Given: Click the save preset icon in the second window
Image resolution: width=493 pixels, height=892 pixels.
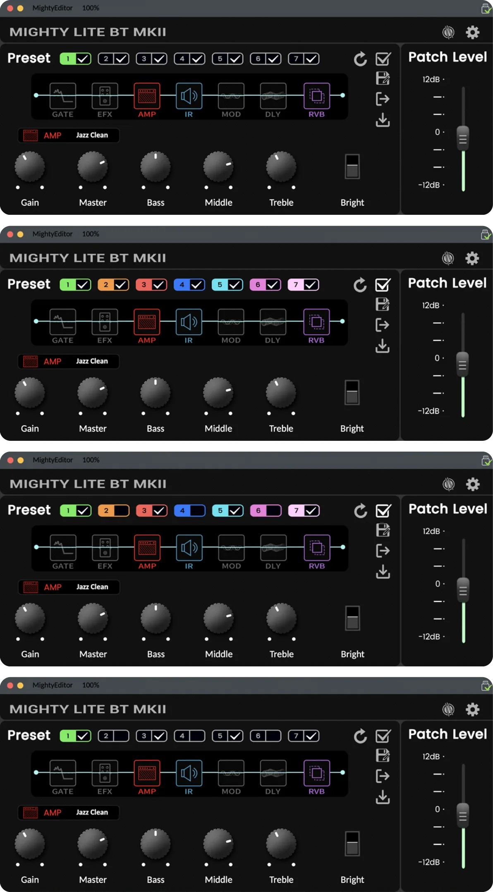Looking at the screenshot, I should [383, 304].
